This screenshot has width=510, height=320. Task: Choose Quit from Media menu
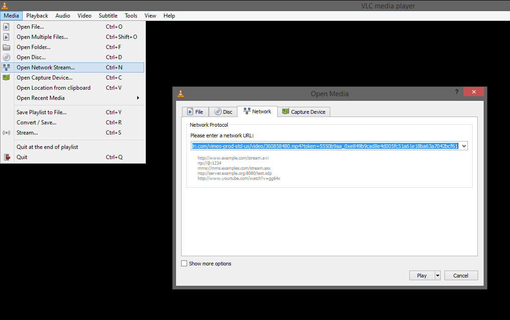pyautogui.click(x=73, y=157)
